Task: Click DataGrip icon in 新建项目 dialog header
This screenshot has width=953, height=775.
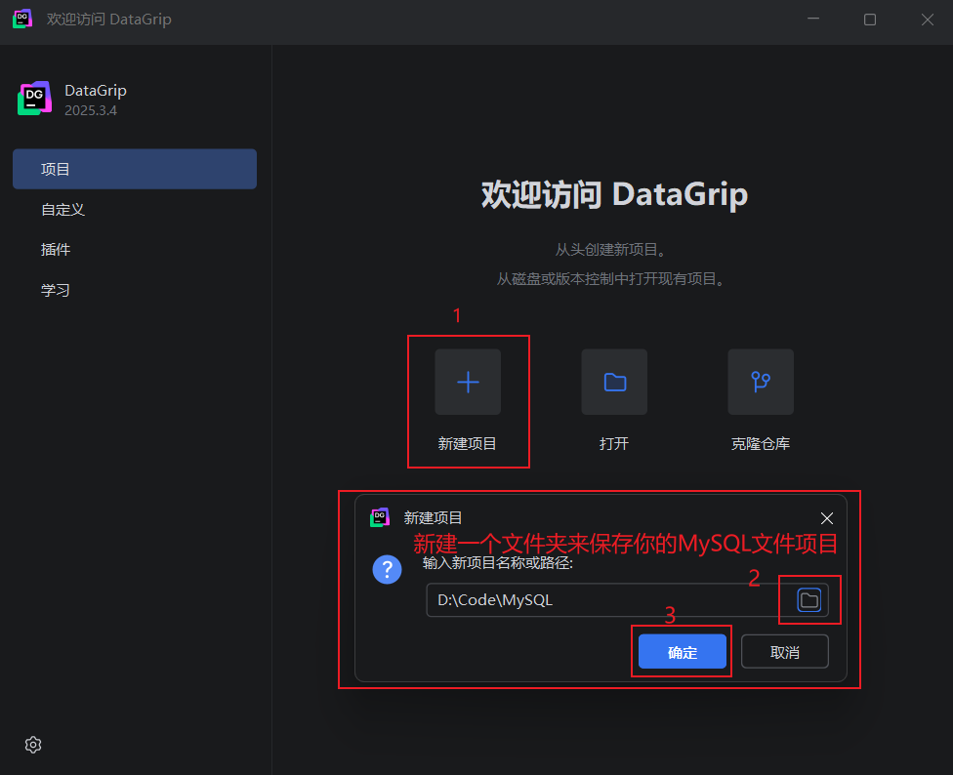Action: [x=380, y=517]
